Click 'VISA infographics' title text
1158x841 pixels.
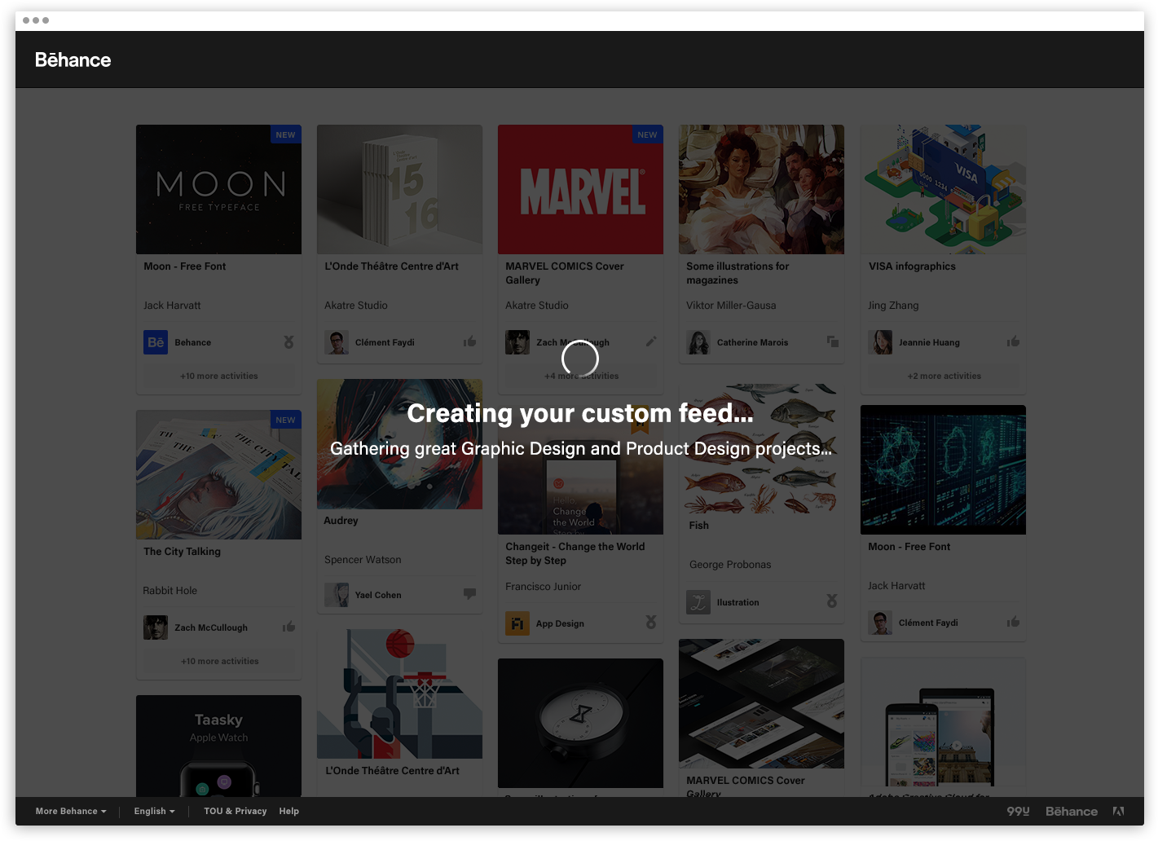912,266
